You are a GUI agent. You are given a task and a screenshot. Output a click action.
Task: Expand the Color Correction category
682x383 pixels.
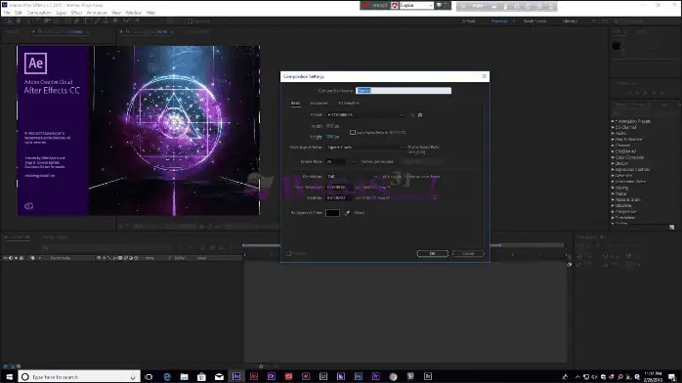pos(613,157)
